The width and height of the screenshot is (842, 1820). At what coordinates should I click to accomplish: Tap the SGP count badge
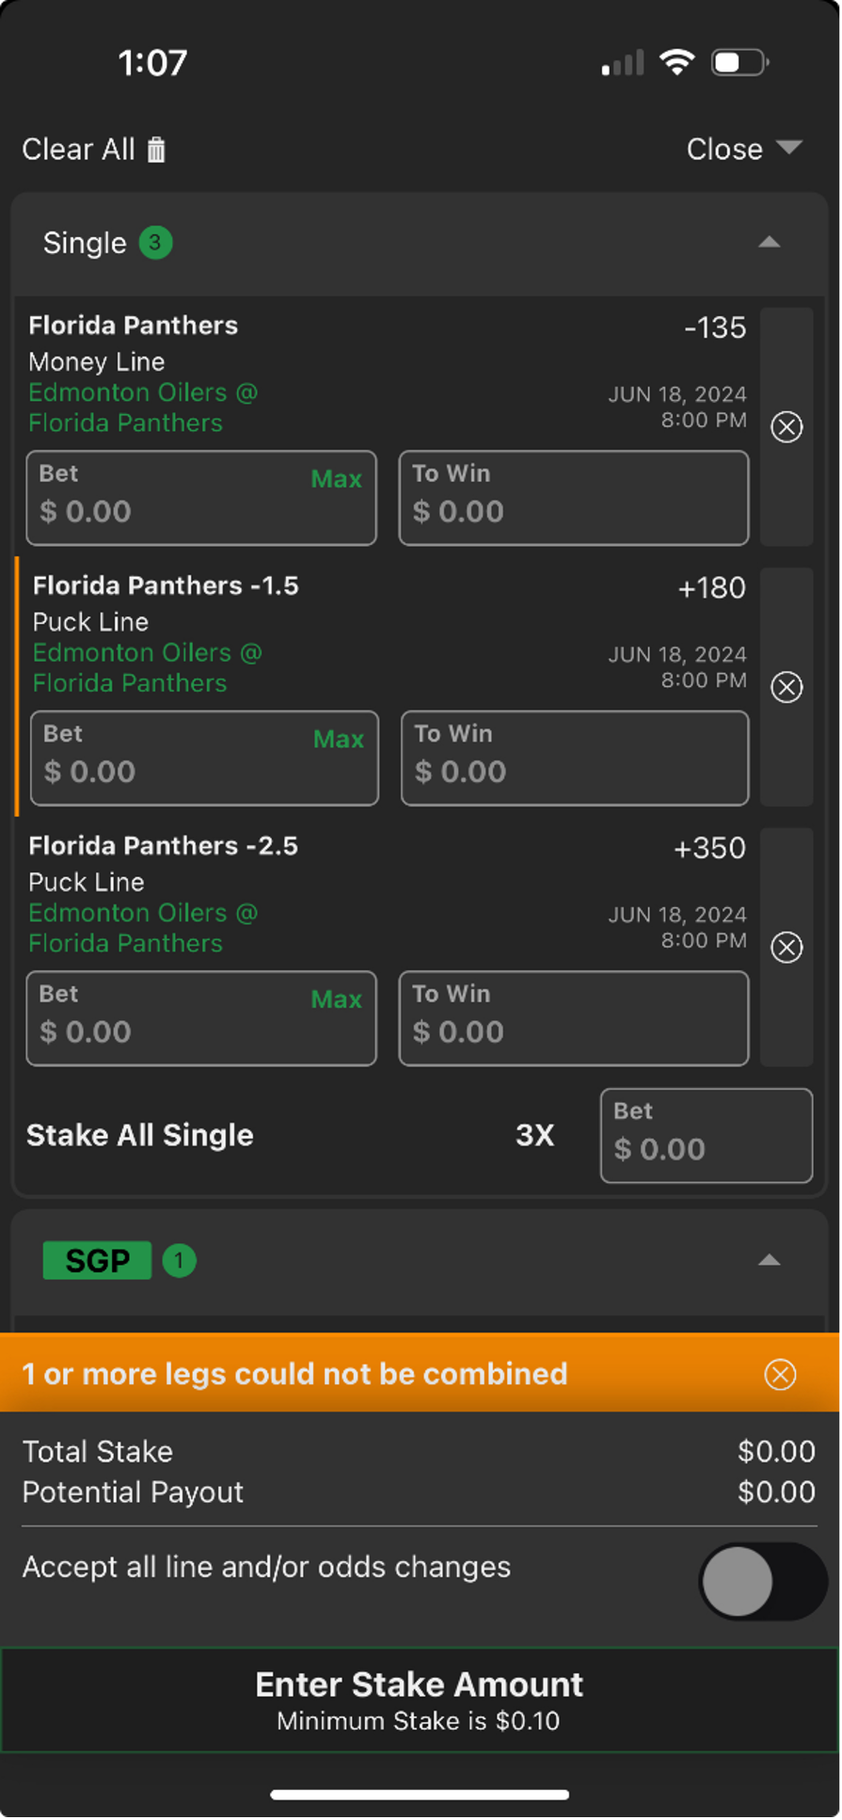click(x=179, y=1261)
